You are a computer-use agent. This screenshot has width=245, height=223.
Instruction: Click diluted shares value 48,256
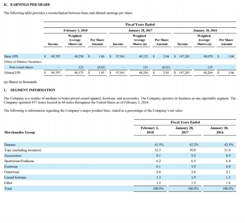tap(143, 73)
